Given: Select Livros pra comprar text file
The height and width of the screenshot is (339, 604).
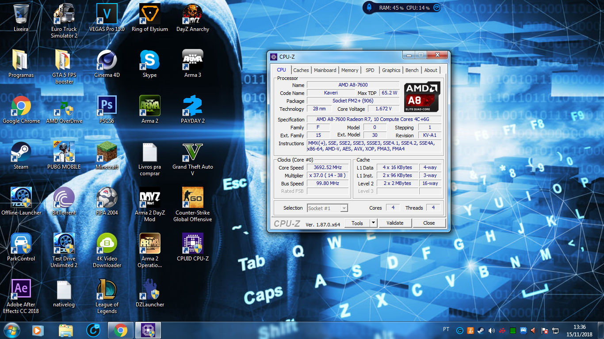Looking at the screenshot, I should click(x=150, y=158).
